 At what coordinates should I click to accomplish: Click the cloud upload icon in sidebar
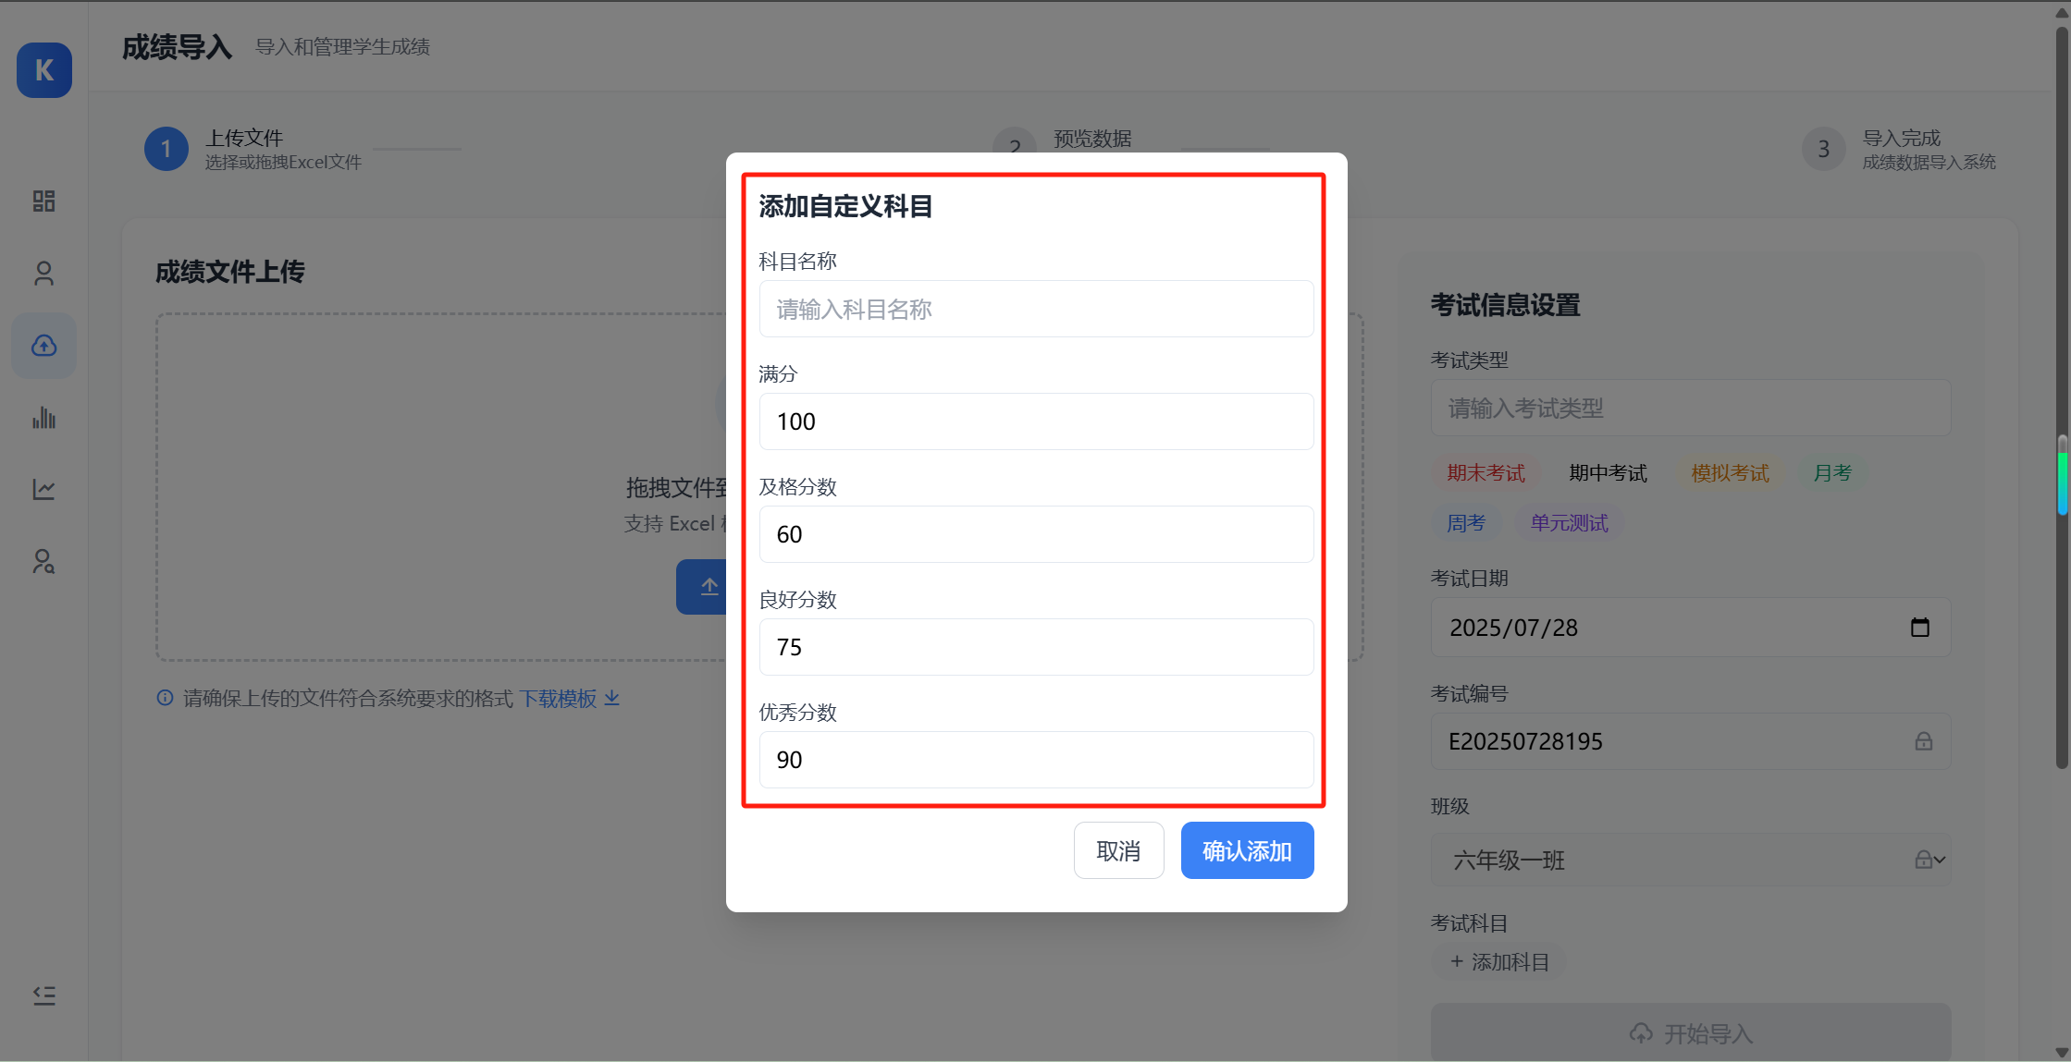[43, 345]
